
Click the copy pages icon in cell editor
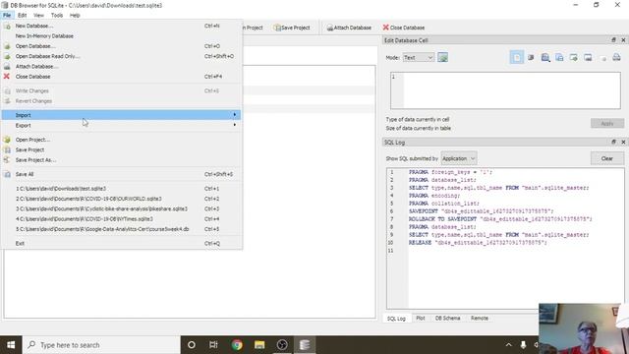[x=559, y=58]
